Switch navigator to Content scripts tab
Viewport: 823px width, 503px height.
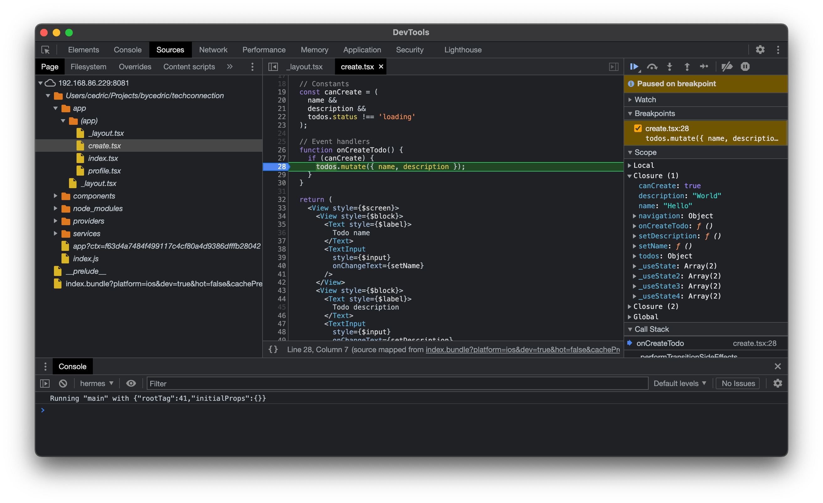click(x=189, y=66)
